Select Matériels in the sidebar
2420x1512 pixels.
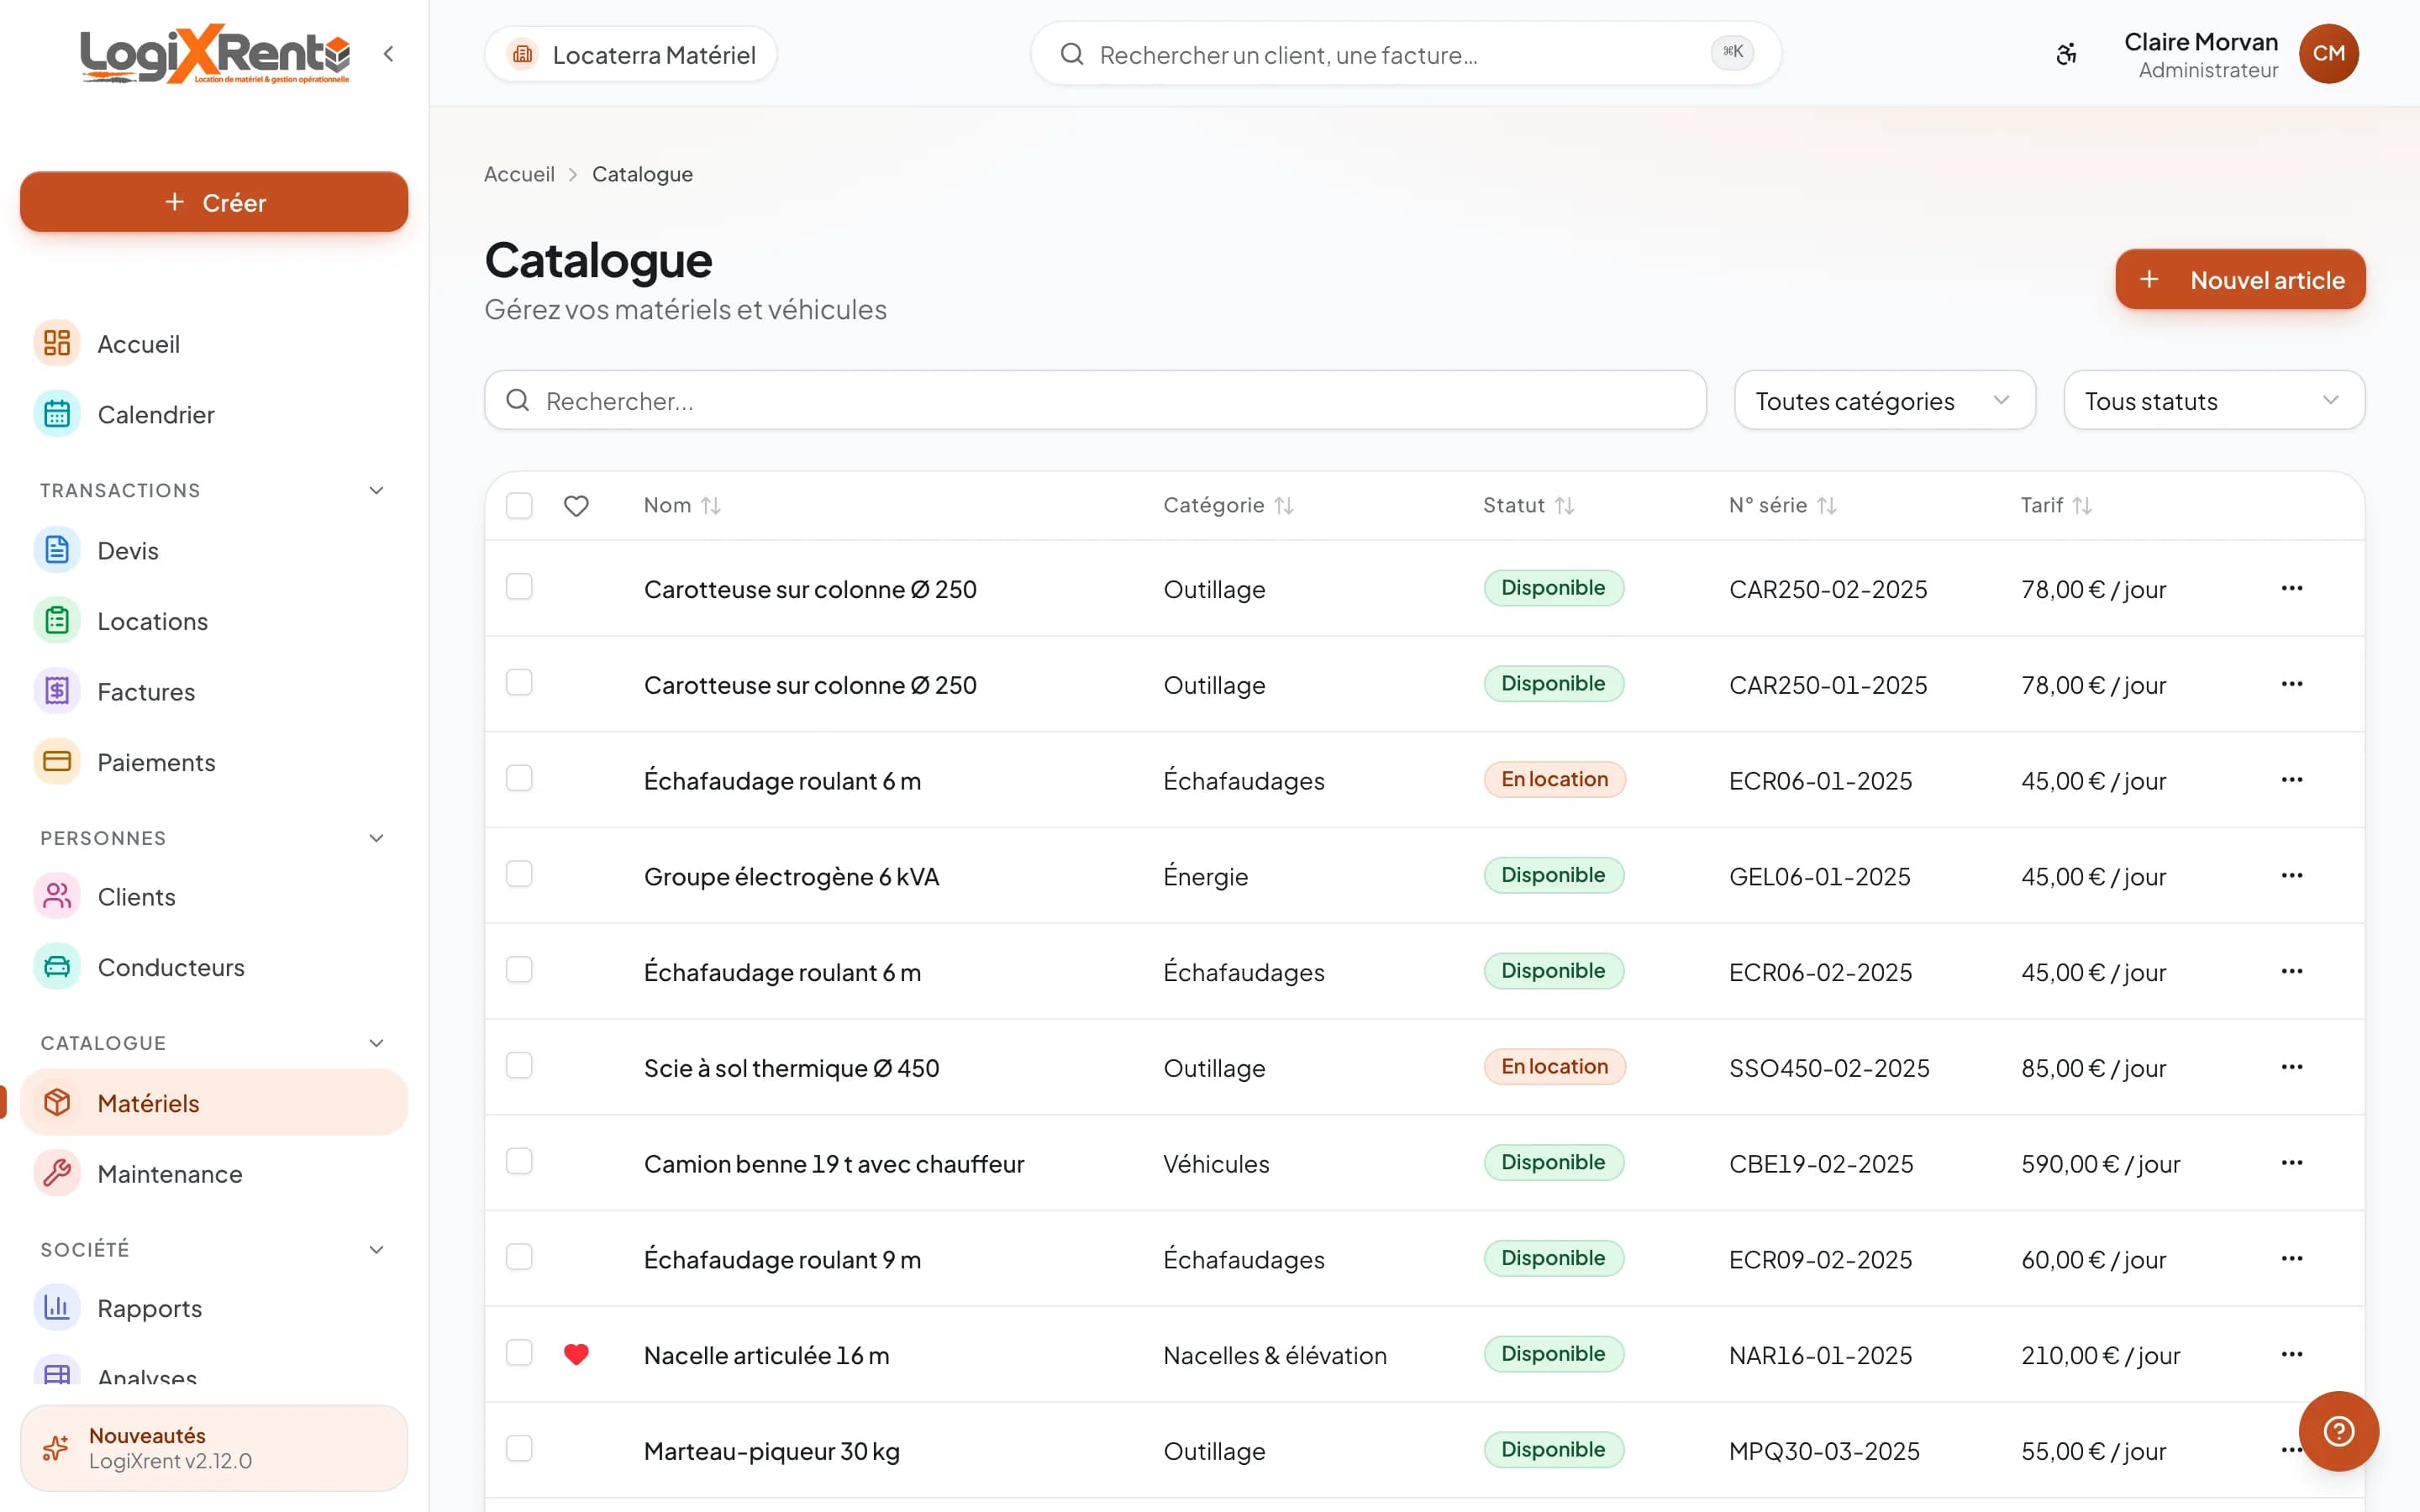[214, 1103]
